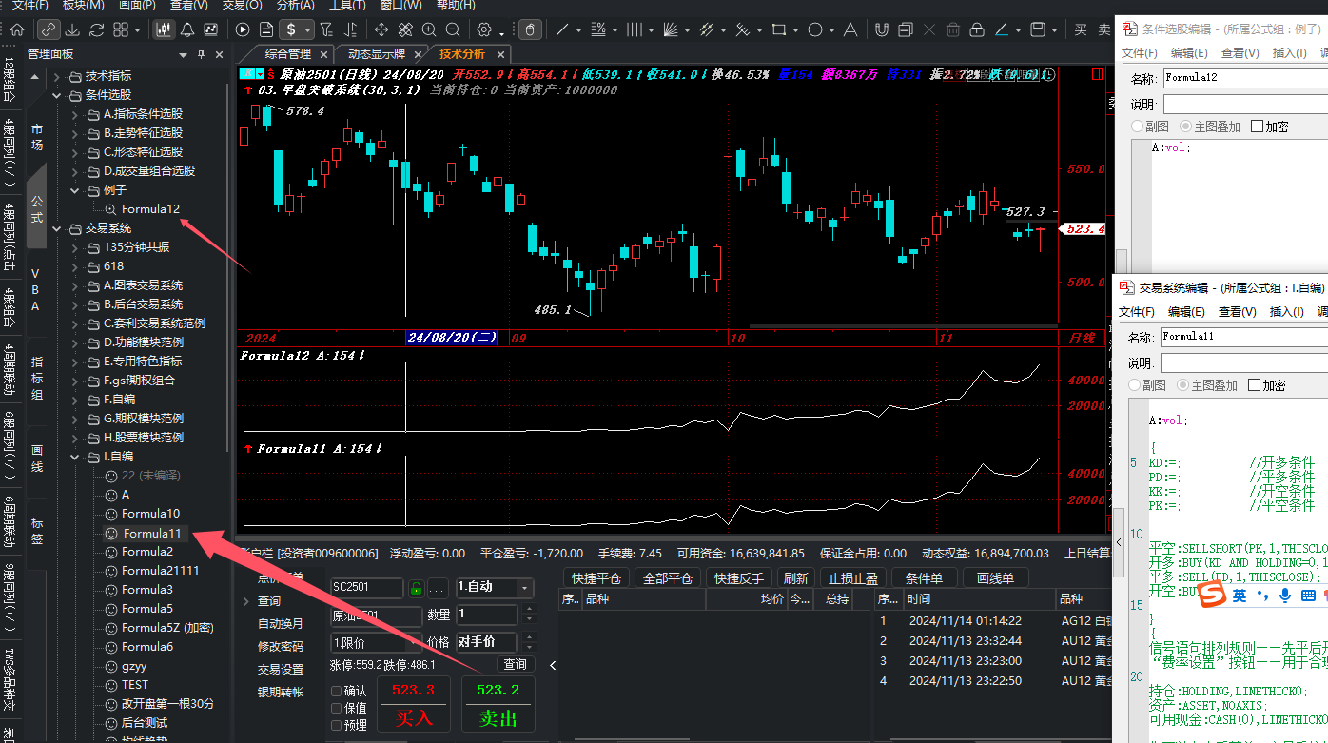Select the circle drawing tool
The width and height of the screenshot is (1328, 743).
click(x=815, y=29)
